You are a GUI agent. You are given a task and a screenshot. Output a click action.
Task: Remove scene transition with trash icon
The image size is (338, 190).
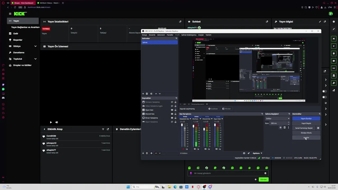point(285,127)
